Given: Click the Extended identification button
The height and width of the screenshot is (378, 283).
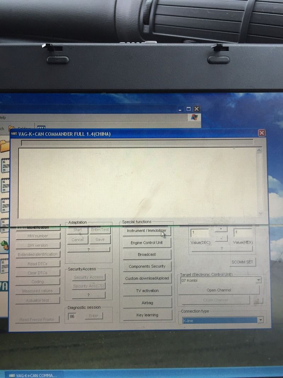Looking at the screenshot, I should pyautogui.click(x=38, y=255).
